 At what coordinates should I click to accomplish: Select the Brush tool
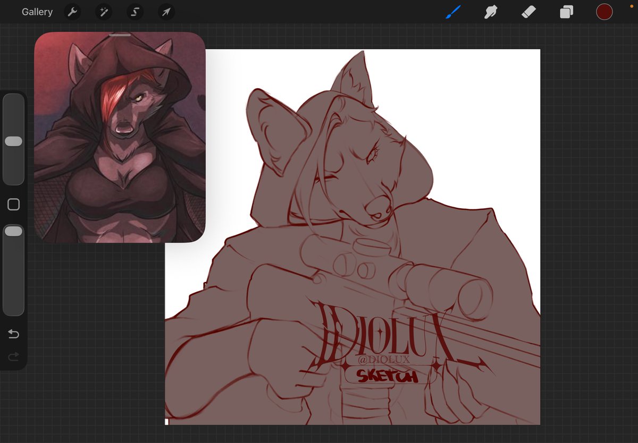pyautogui.click(x=454, y=12)
